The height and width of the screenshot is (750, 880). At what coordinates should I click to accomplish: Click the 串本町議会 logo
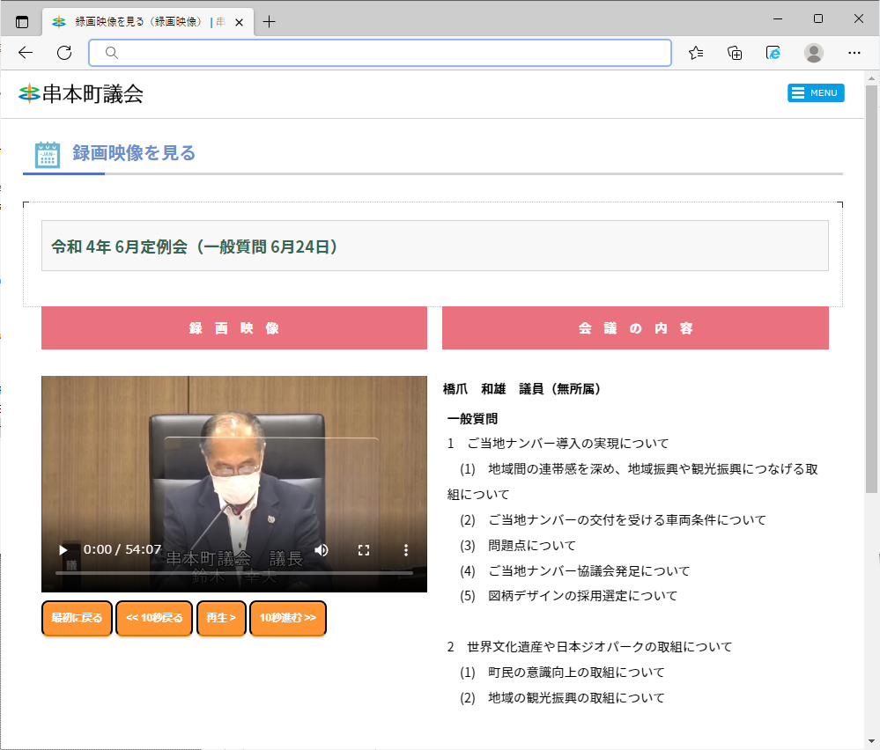81,93
